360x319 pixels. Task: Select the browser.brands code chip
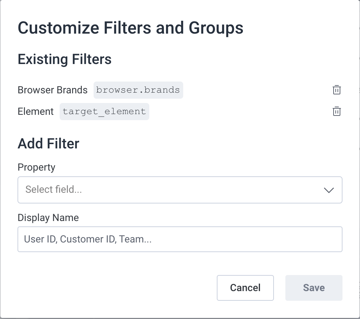pos(138,90)
